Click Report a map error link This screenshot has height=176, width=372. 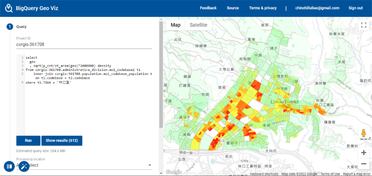(357, 174)
